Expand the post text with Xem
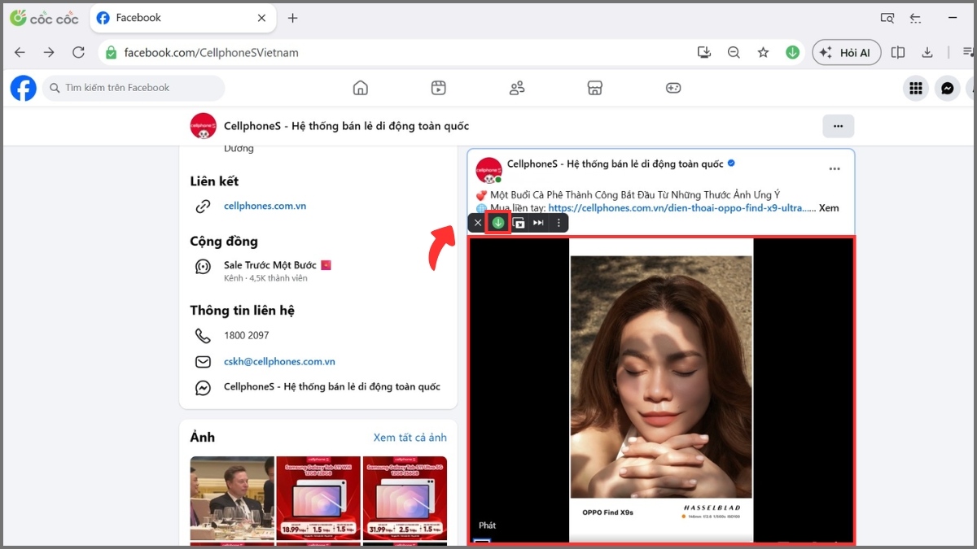The image size is (977, 549). coord(829,207)
